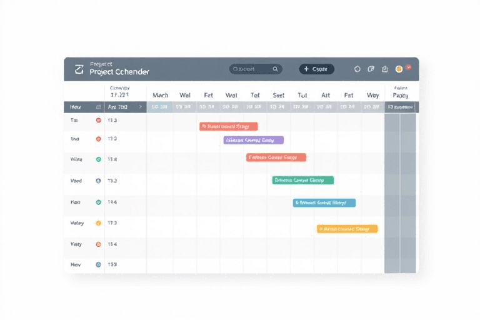
Task: Open the dropdown in the rightmost dark header cell
Action: [401, 107]
